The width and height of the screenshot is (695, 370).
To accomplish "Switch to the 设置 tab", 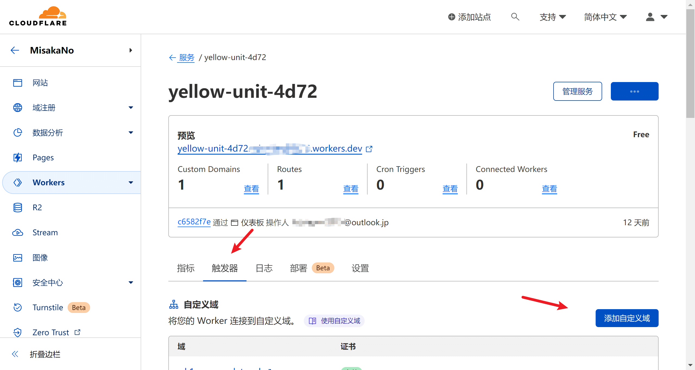I will click(360, 268).
